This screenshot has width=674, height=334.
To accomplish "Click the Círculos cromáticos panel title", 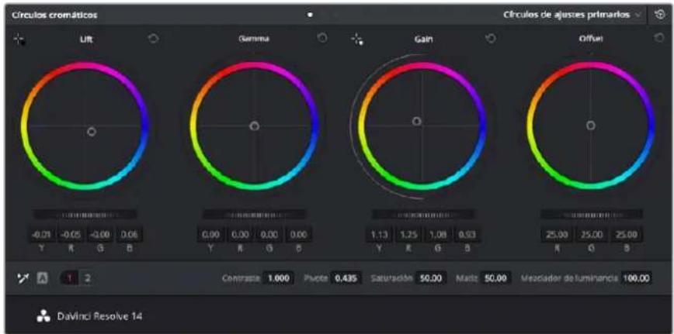I will coord(54,15).
